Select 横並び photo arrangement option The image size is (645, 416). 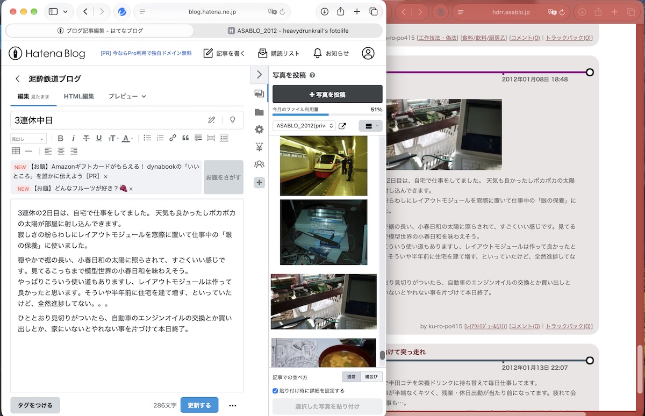(x=371, y=377)
